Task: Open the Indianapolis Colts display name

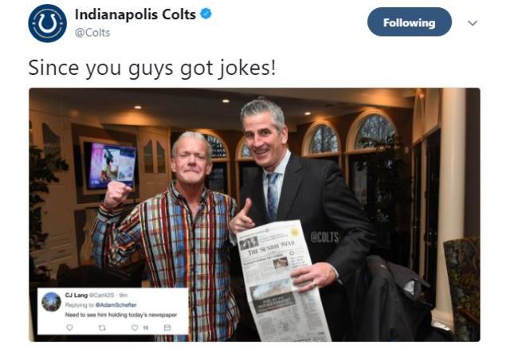Action: click(x=135, y=14)
